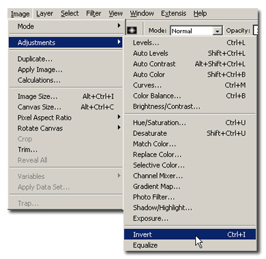Click the Opacity value field
Screen dimensions: 266x259
coord(255,30)
